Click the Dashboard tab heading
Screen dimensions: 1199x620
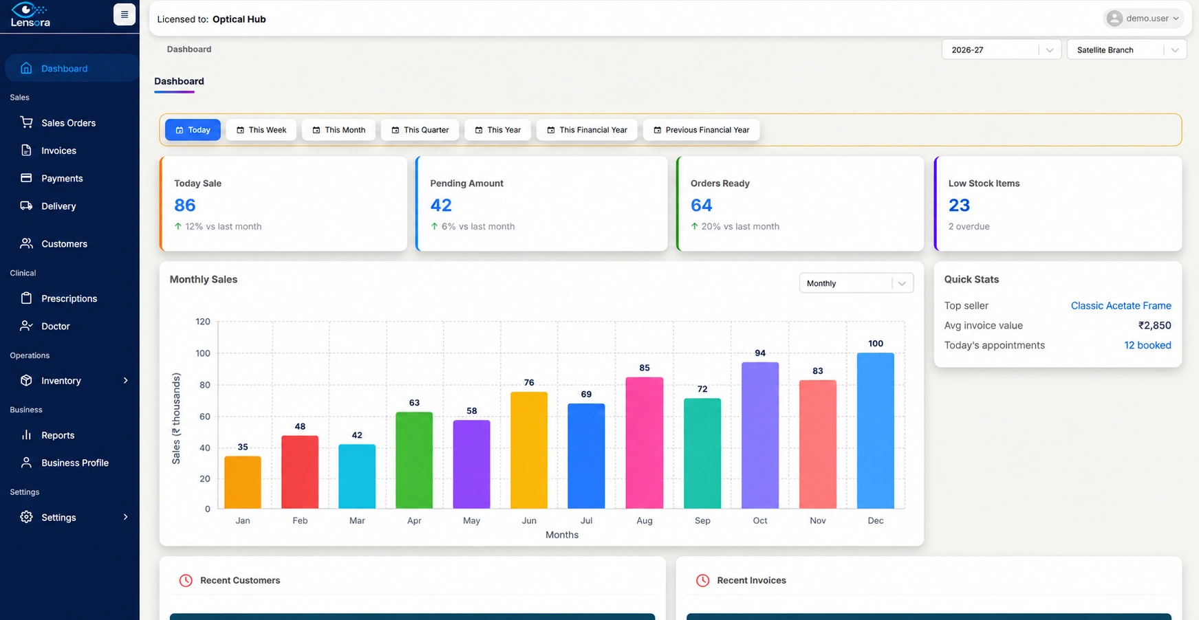pyautogui.click(x=179, y=81)
